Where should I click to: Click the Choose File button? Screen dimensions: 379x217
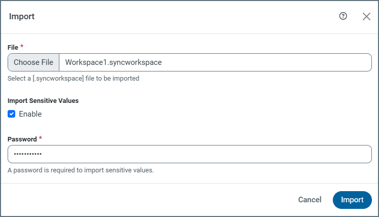[33, 62]
